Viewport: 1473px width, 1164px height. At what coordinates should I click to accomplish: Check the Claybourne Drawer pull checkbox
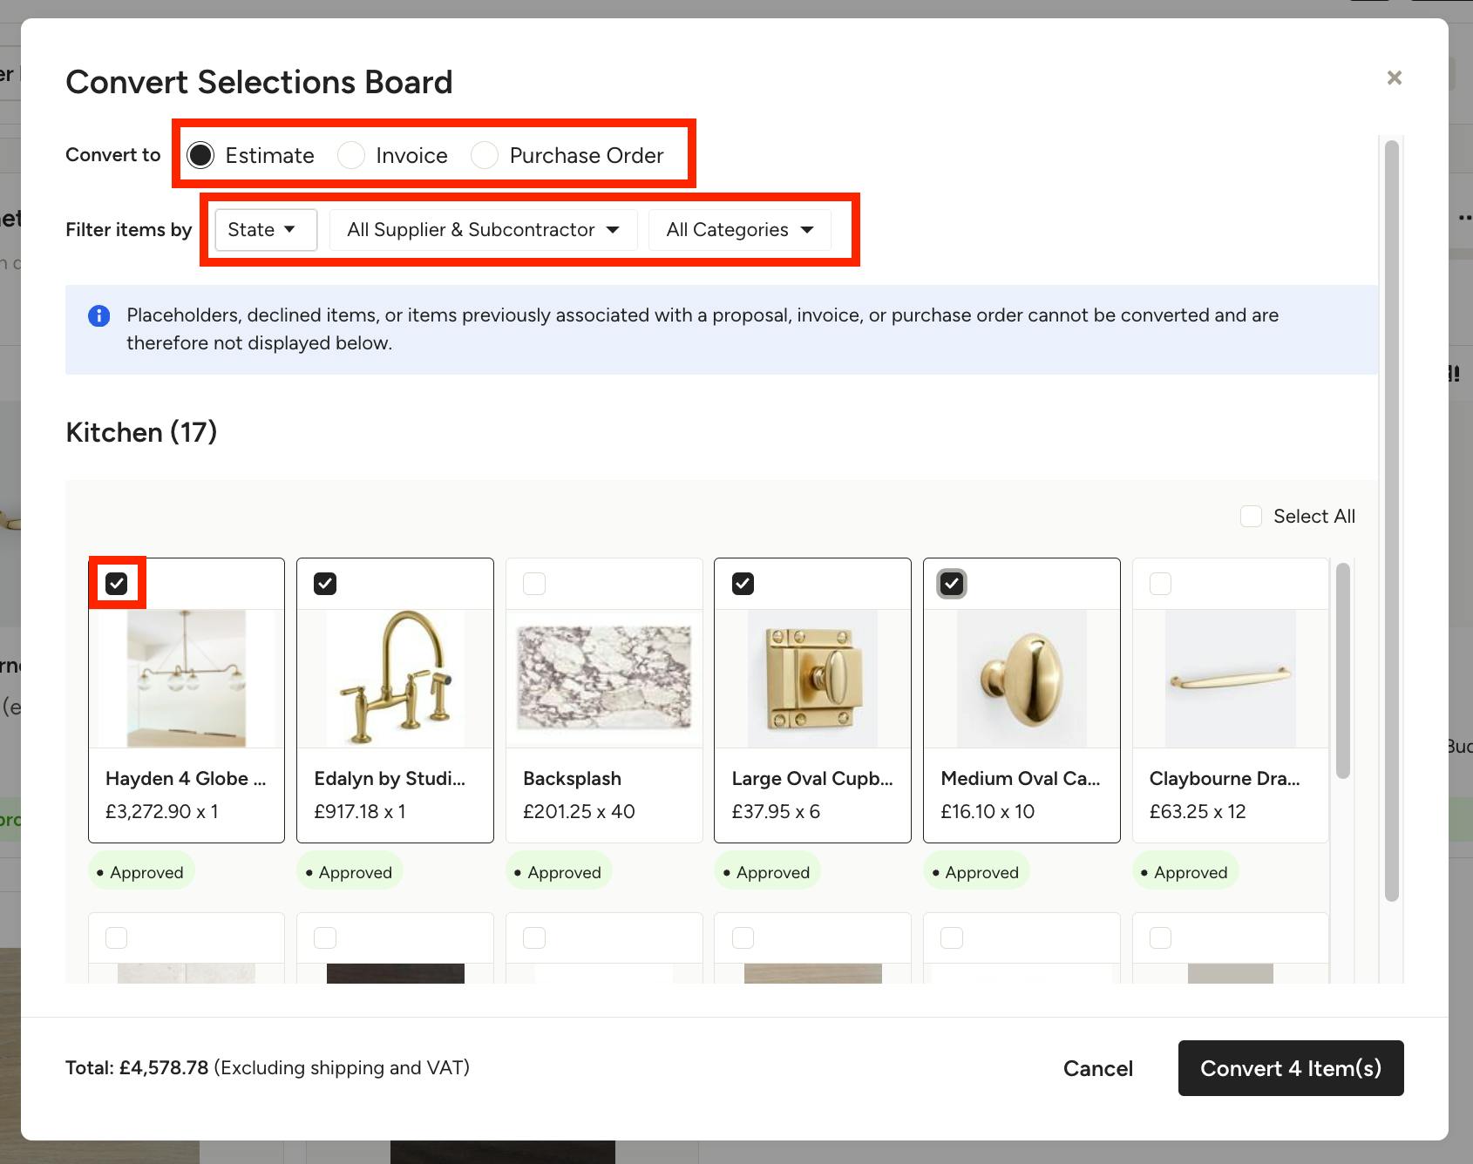[x=1160, y=584]
